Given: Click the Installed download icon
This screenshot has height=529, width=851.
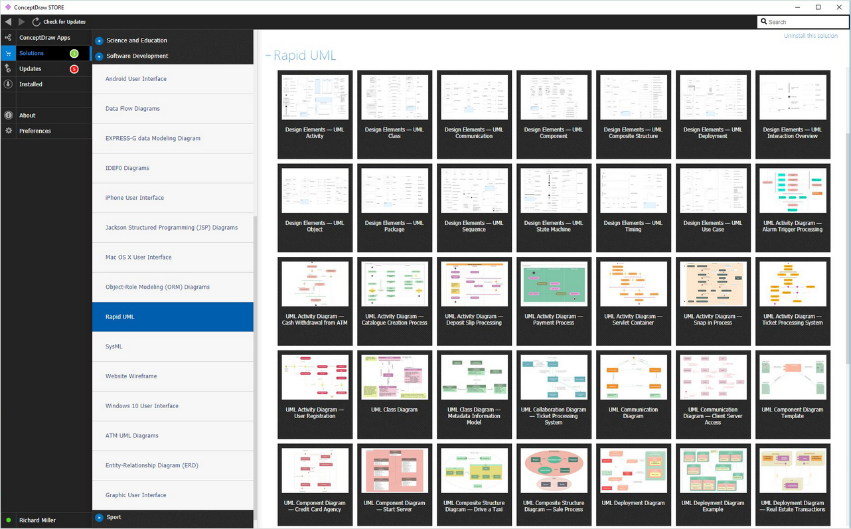Looking at the screenshot, I should coord(8,84).
